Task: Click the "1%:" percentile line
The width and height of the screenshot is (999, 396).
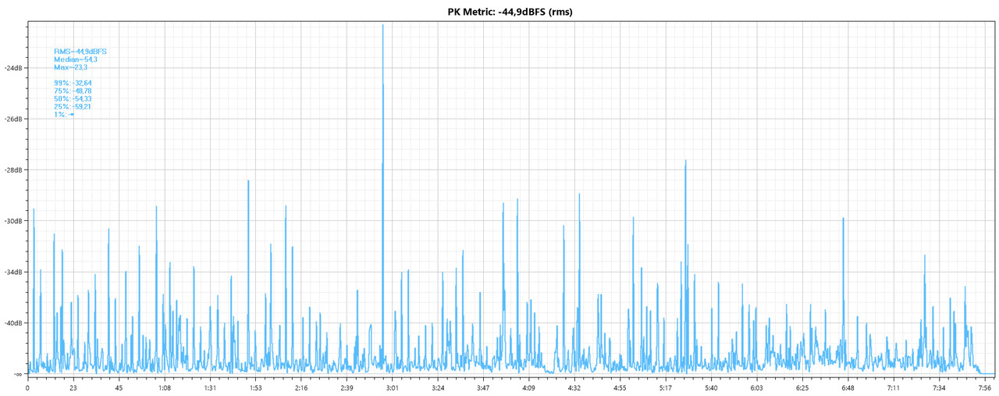Action: [64, 114]
